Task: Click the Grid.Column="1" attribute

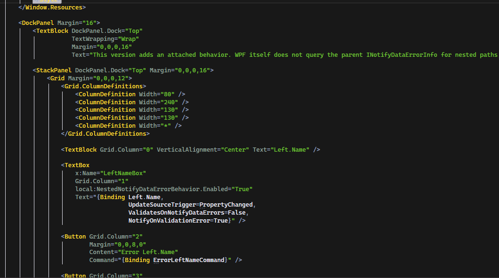Action: [x=102, y=181]
